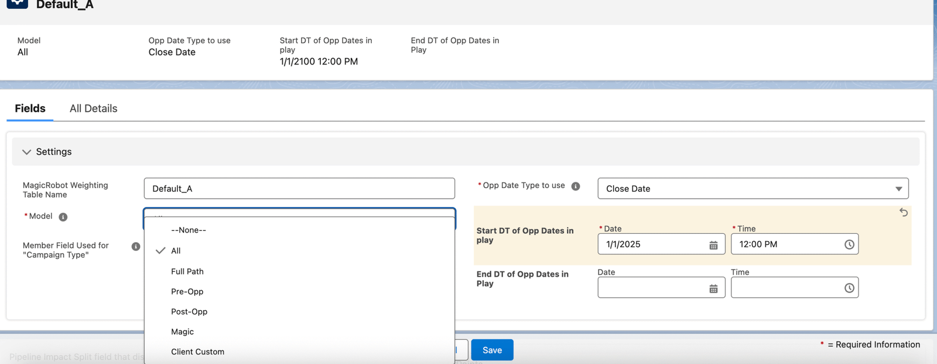Click the MagicRobot Weighting Table Name label
The image size is (937, 364).
66,190
